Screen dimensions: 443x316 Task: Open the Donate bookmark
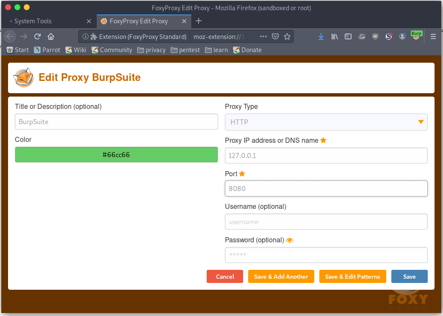[247, 50]
